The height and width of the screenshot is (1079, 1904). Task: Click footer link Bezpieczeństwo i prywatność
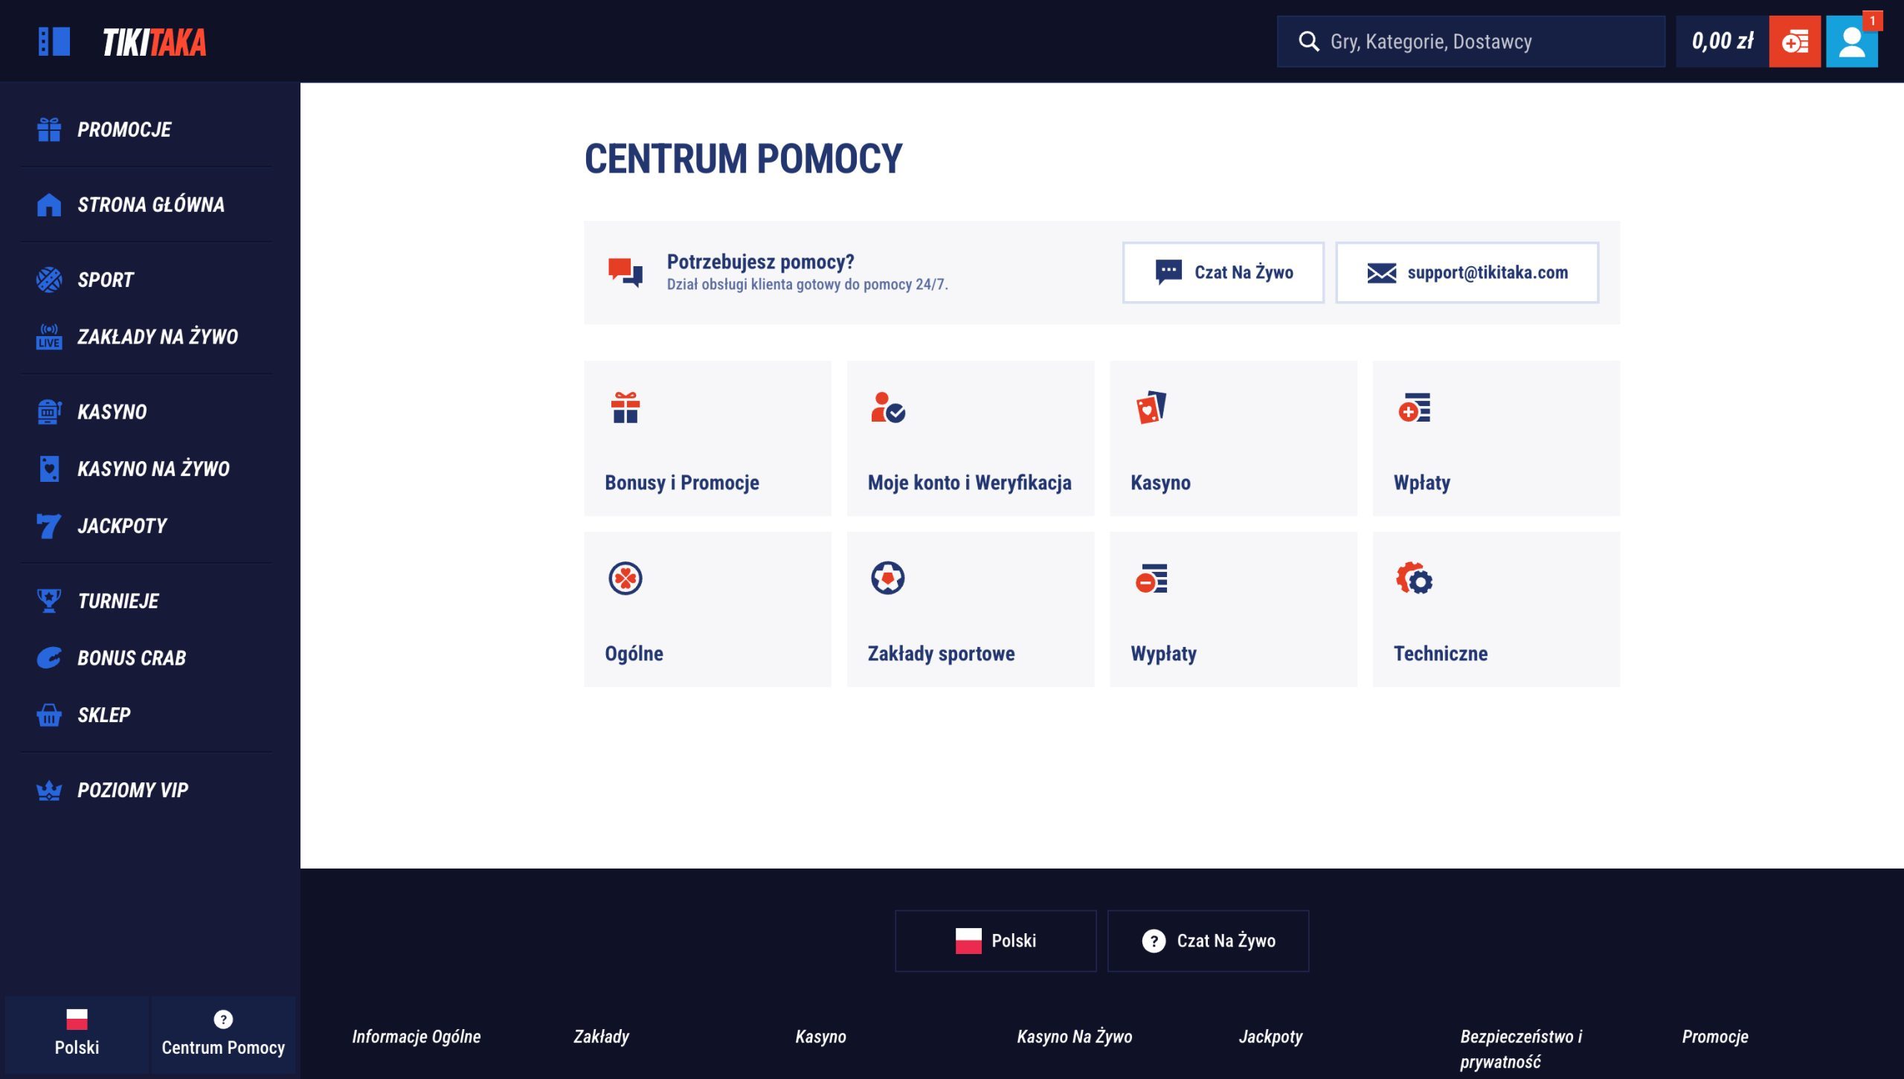pos(1521,1049)
